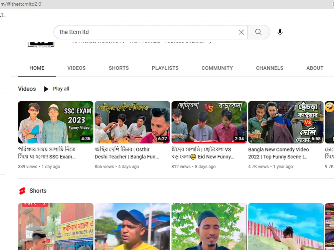Click the red Shorts logo icon
334x250 pixels.
tap(22, 191)
